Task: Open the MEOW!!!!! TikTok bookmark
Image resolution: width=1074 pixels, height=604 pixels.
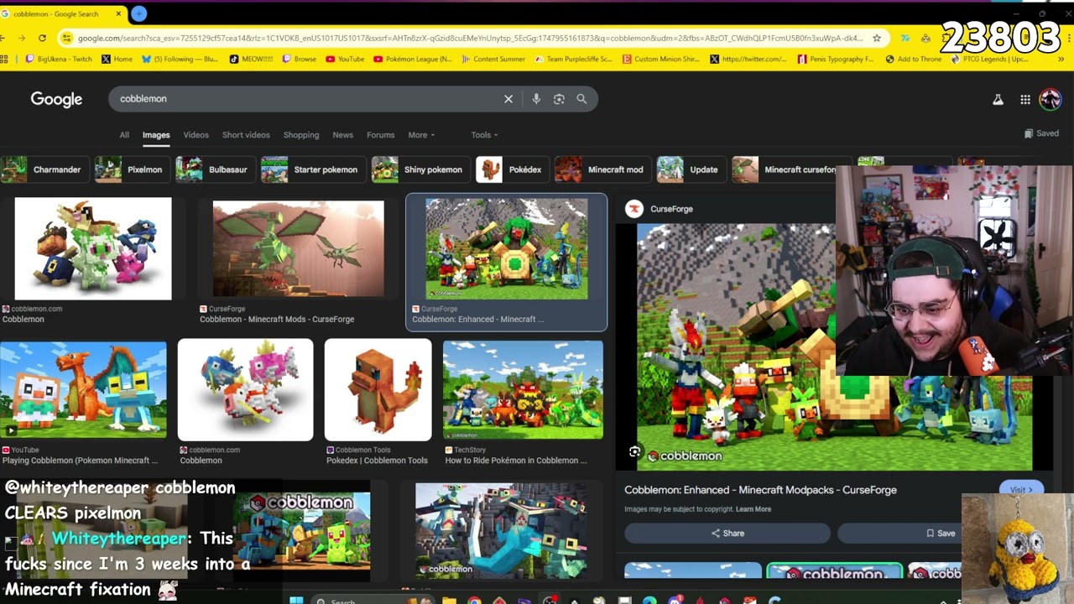Action: click(x=251, y=59)
